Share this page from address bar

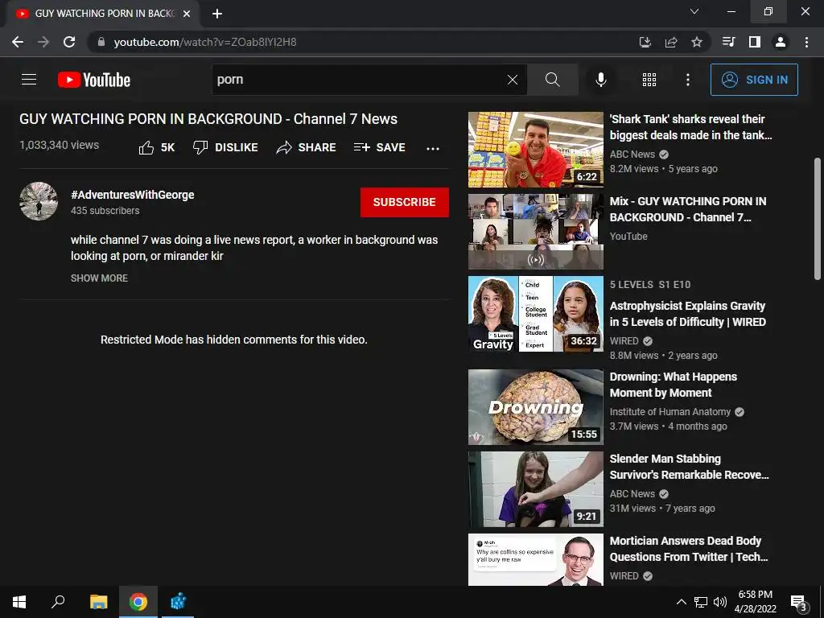coord(671,42)
